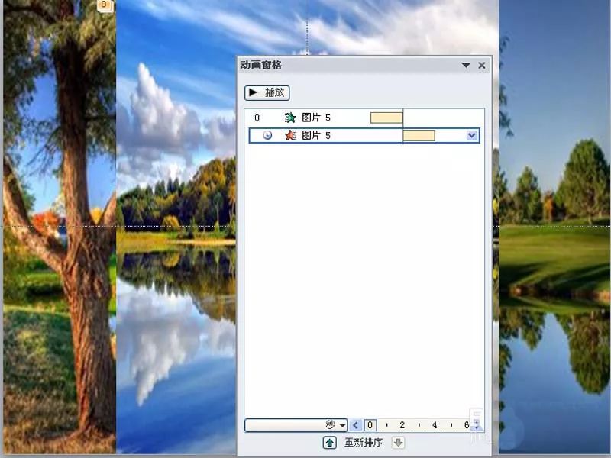The height and width of the screenshot is (458, 611).
Task: Click the animation order tag above the tree
Action: [x=105, y=6]
